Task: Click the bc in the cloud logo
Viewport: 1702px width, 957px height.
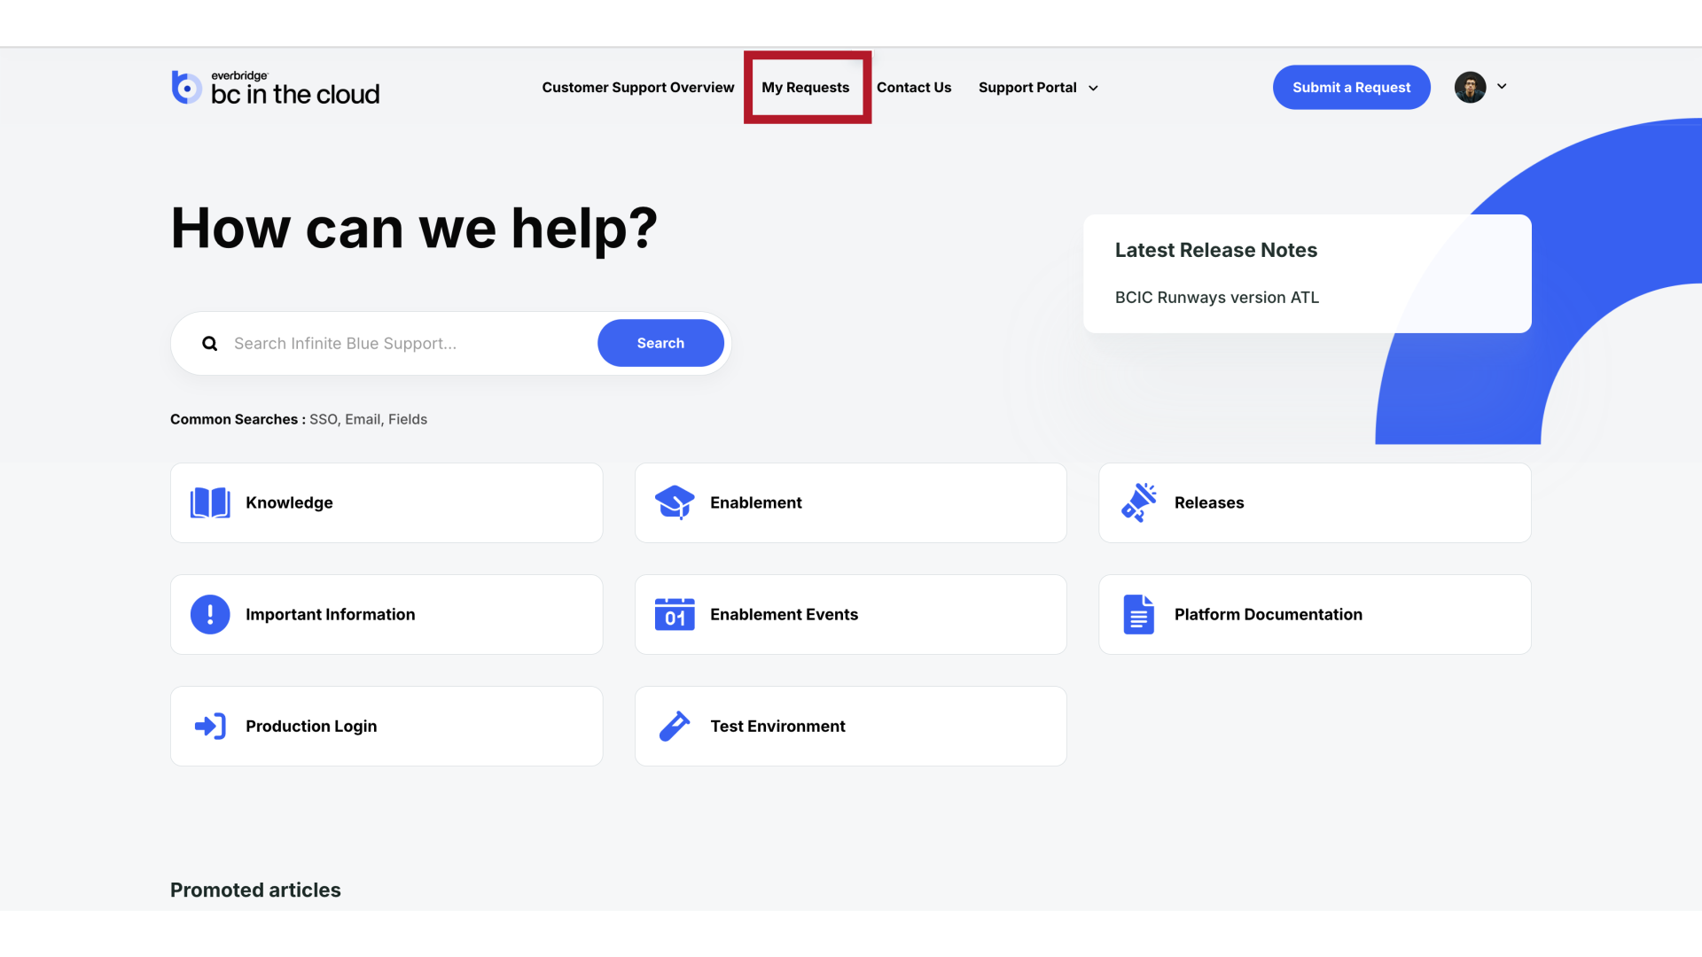Action: click(x=276, y=88)
